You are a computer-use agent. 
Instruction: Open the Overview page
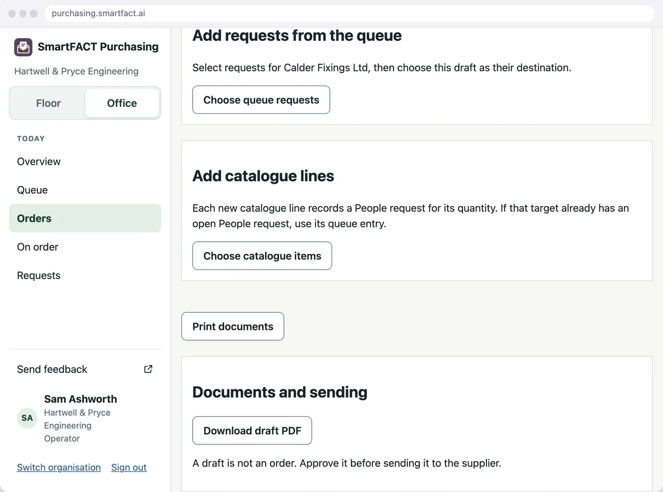pyautogui.click(x=85, y=162)
